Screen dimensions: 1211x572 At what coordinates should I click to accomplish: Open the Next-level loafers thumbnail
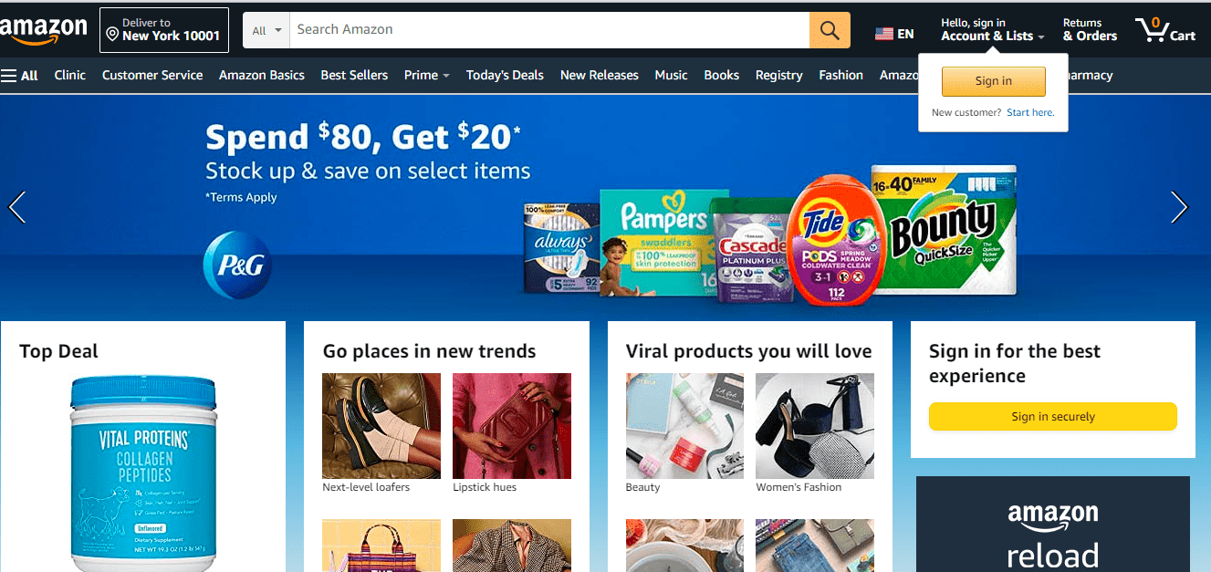tap(381, 426)
